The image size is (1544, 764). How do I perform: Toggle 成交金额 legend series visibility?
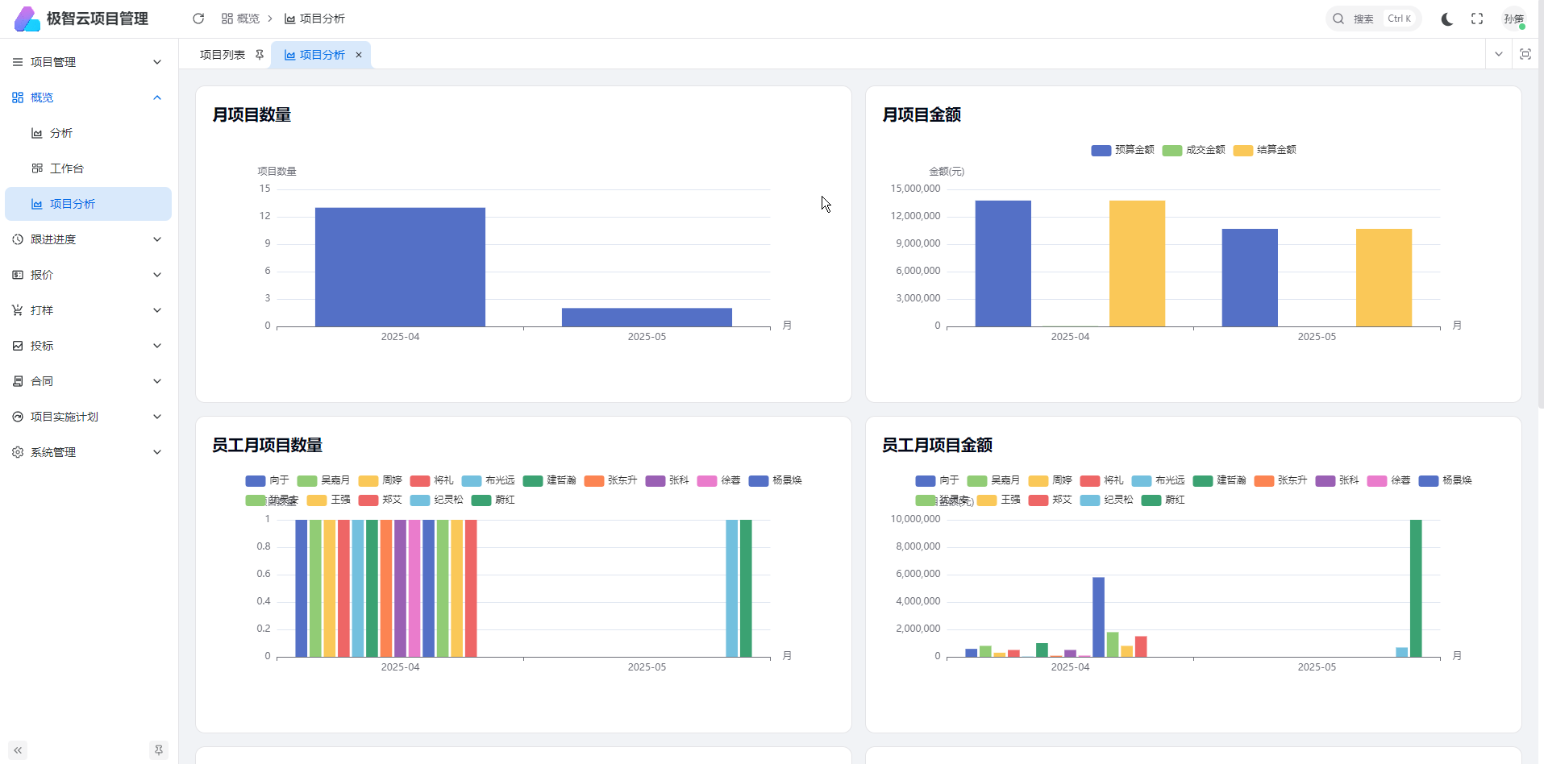[x=1193, y=150]
